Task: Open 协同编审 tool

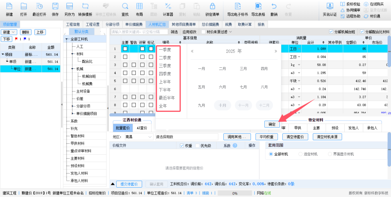Action: pos(350,10)
